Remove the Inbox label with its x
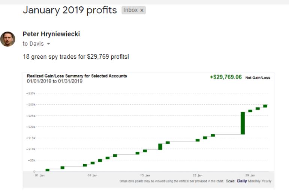The height and width of the screenshot is (193, 289). pyautogui.click(x=142, y=10)
